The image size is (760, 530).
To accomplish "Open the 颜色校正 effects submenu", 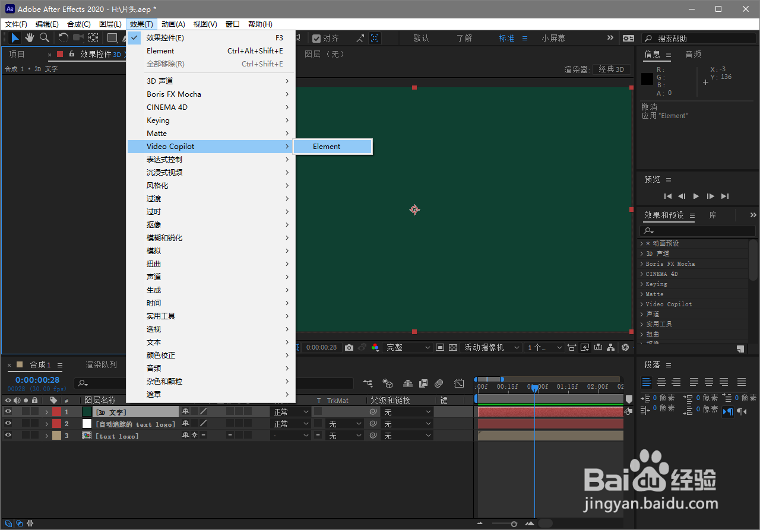I will pos(211,356).
